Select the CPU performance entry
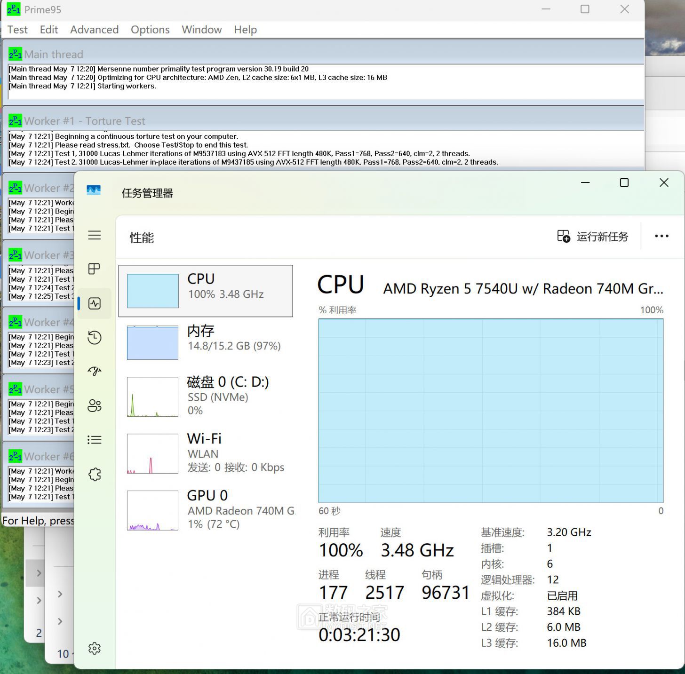Screen dimensions: 685x674 click(x=206, y=291)
